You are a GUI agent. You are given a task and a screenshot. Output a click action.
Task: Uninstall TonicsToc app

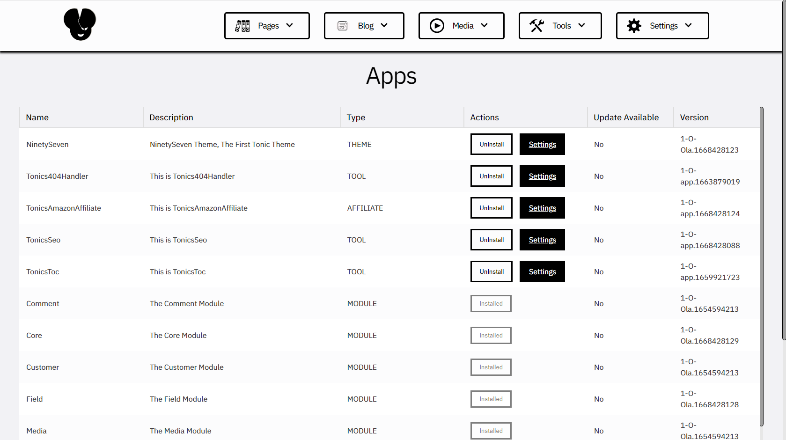[492, 271]
